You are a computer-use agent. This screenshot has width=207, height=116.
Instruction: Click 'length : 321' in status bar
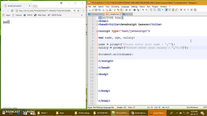pos(122,107)
